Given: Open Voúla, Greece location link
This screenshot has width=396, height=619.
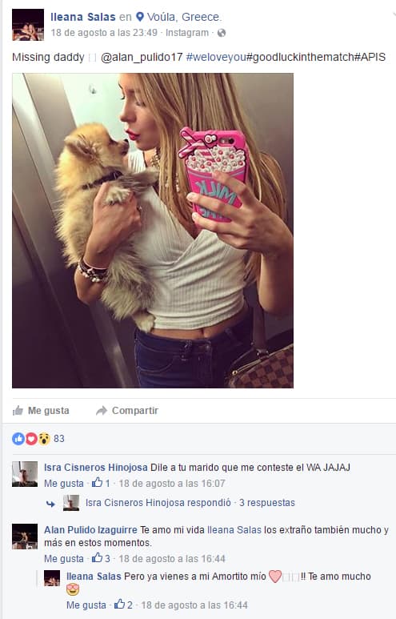Looking at the screenshot, I should 184,17.
